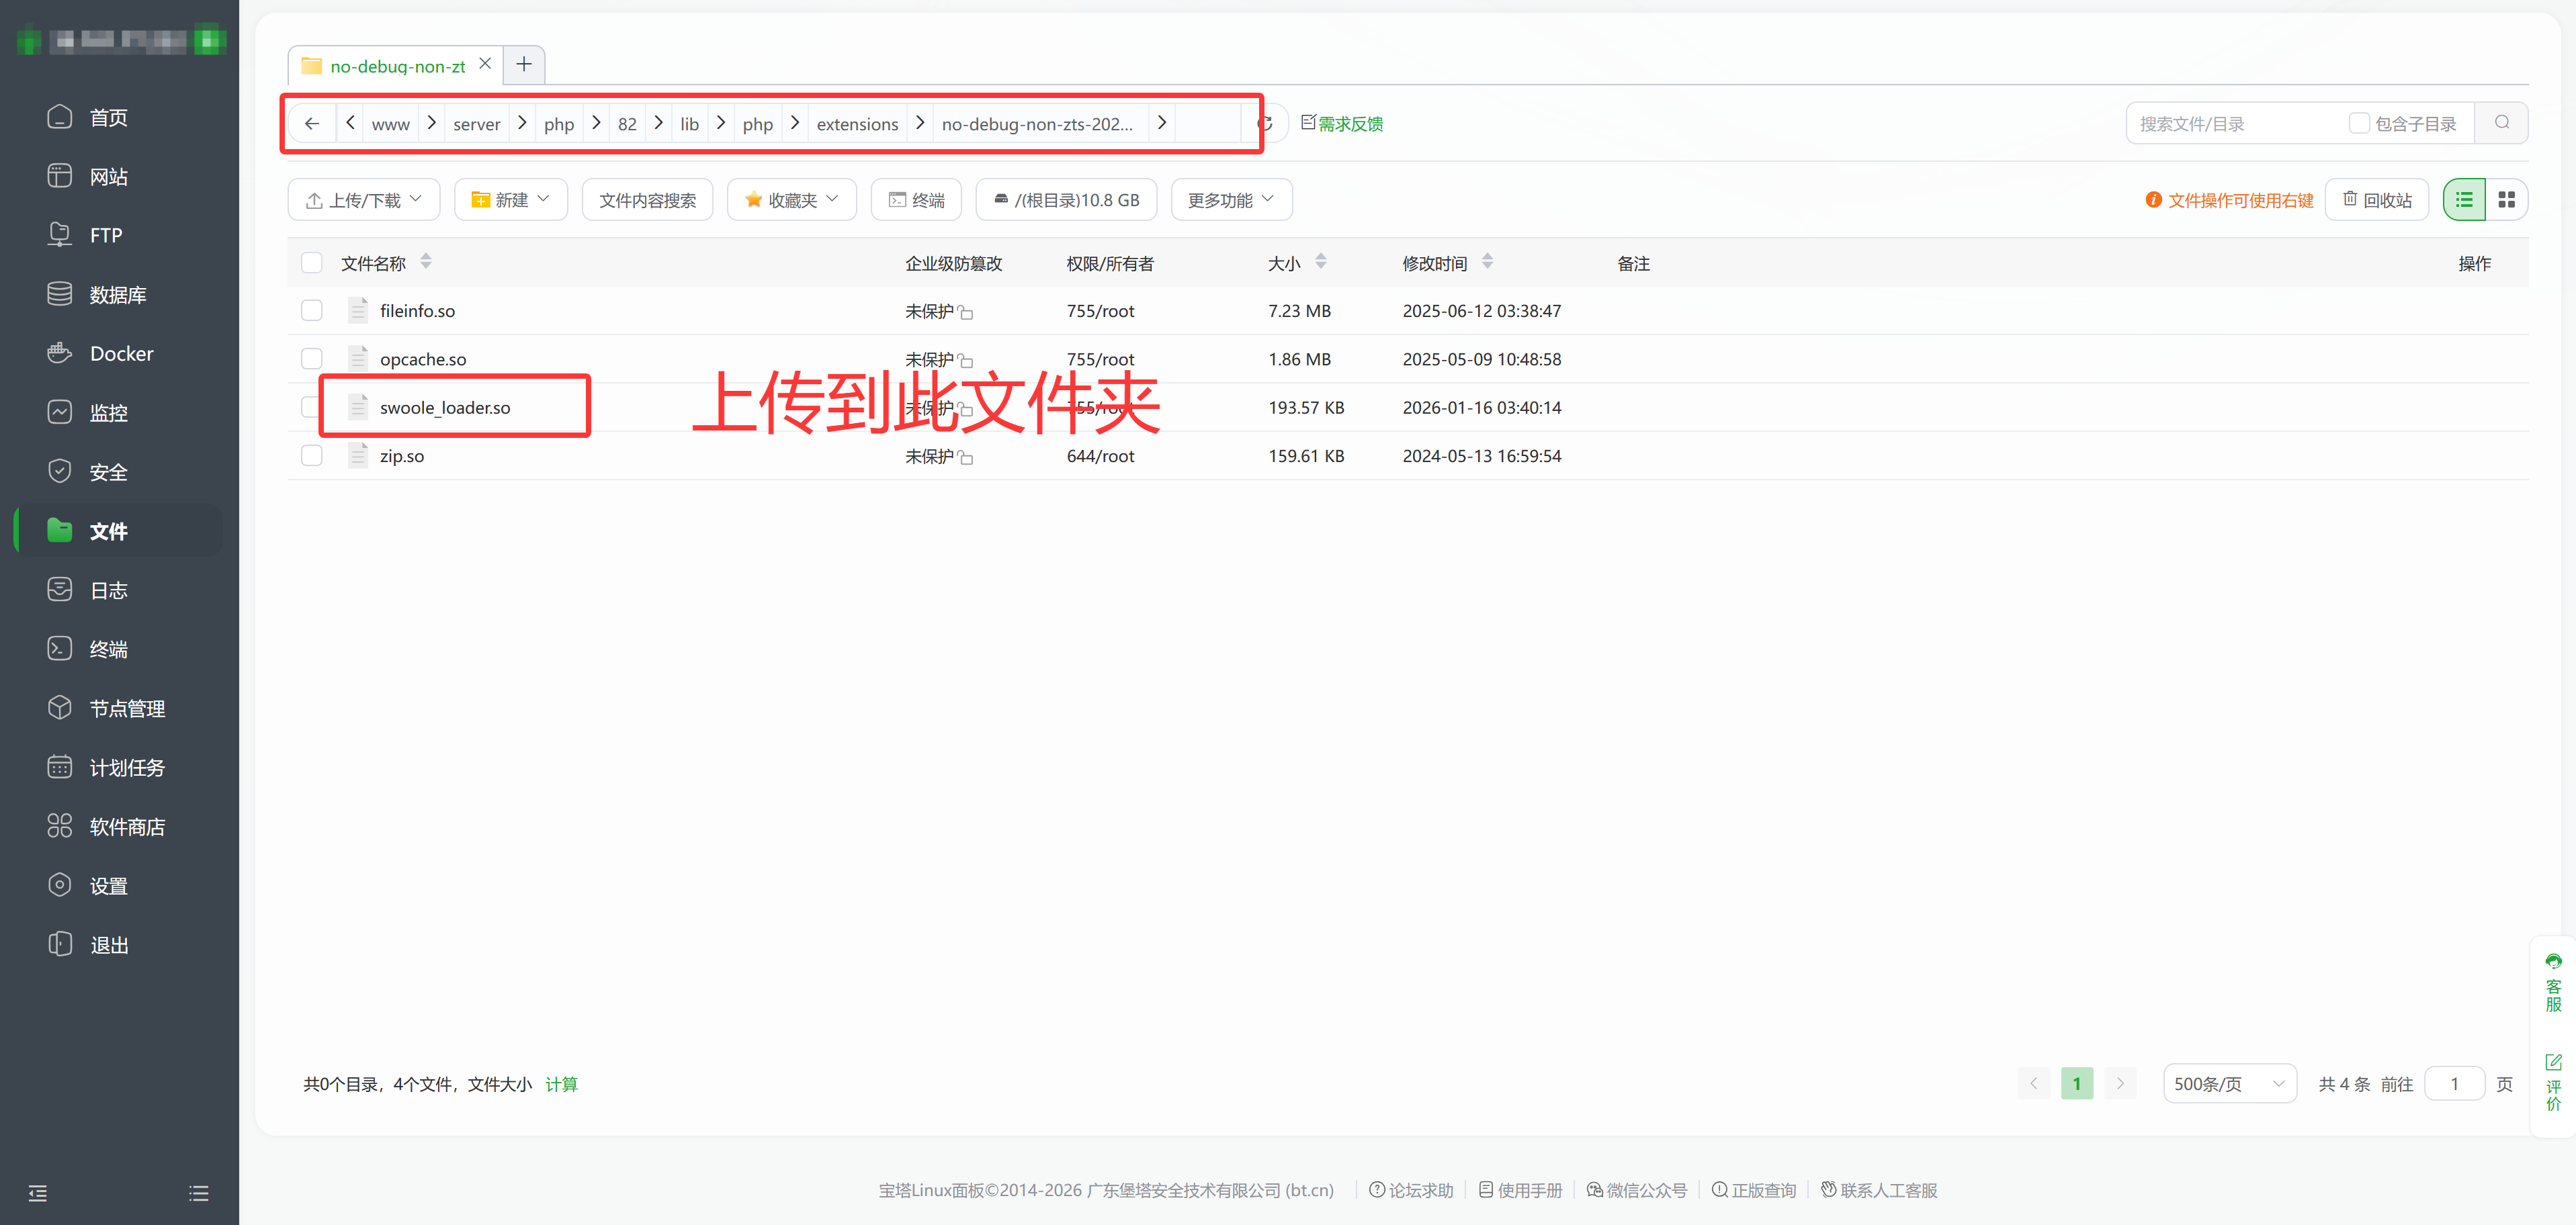Click the sidebar collapse icon at bottom
This screenshot has width=2576, height=1225.
(x=38, y=1193)
